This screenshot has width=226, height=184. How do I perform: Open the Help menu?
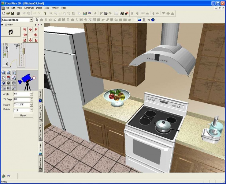(64, 8)
